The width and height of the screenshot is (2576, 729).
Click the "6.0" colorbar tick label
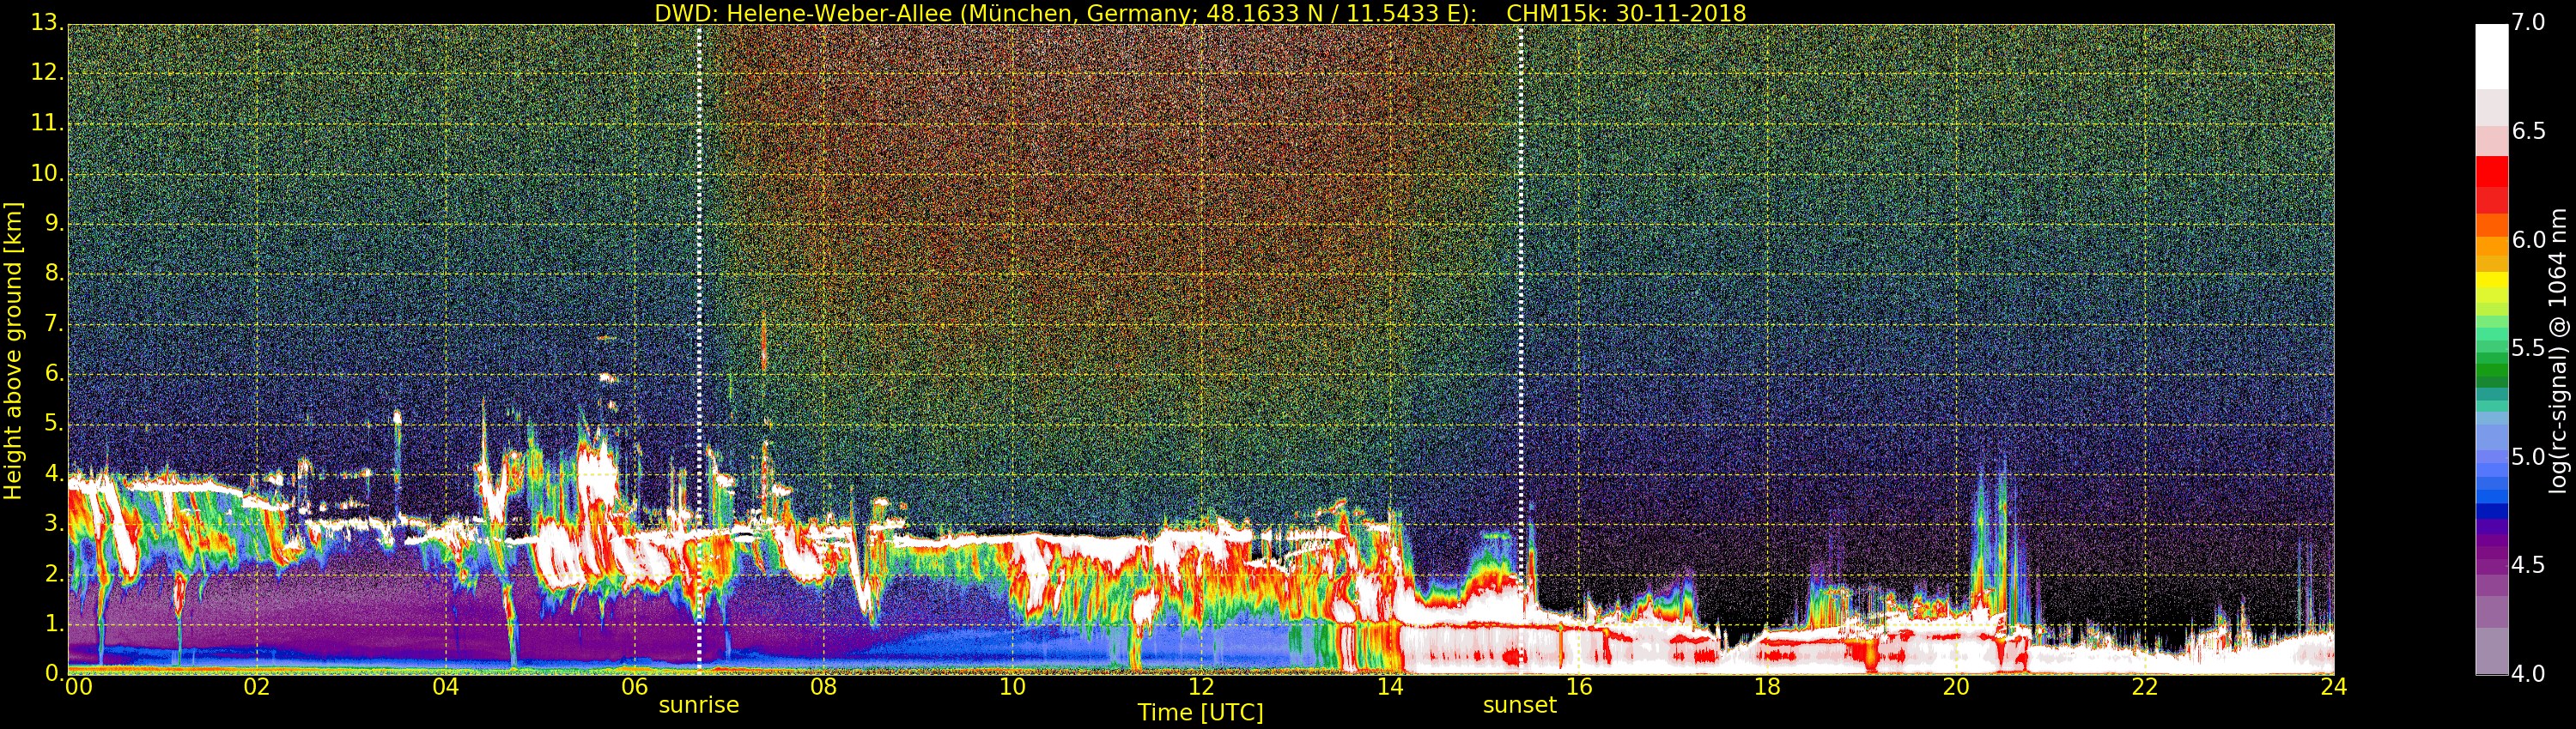[x=2530, y=241]
